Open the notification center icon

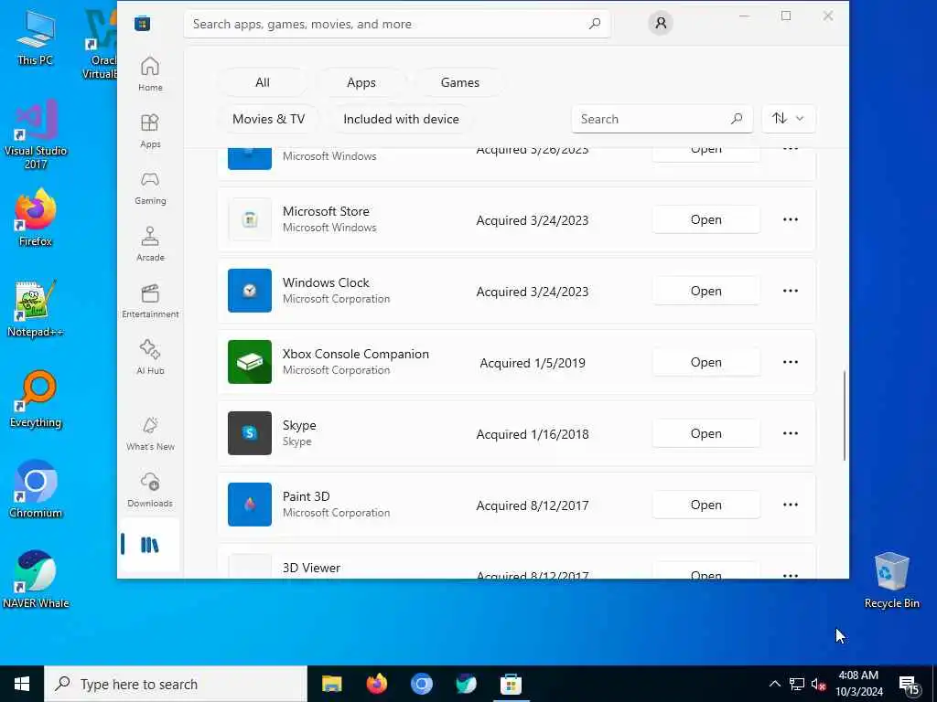coord(909,685)
